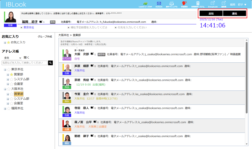Open GroupLook from the header
This screenshot has height=149, width=252.
[212, 4]
